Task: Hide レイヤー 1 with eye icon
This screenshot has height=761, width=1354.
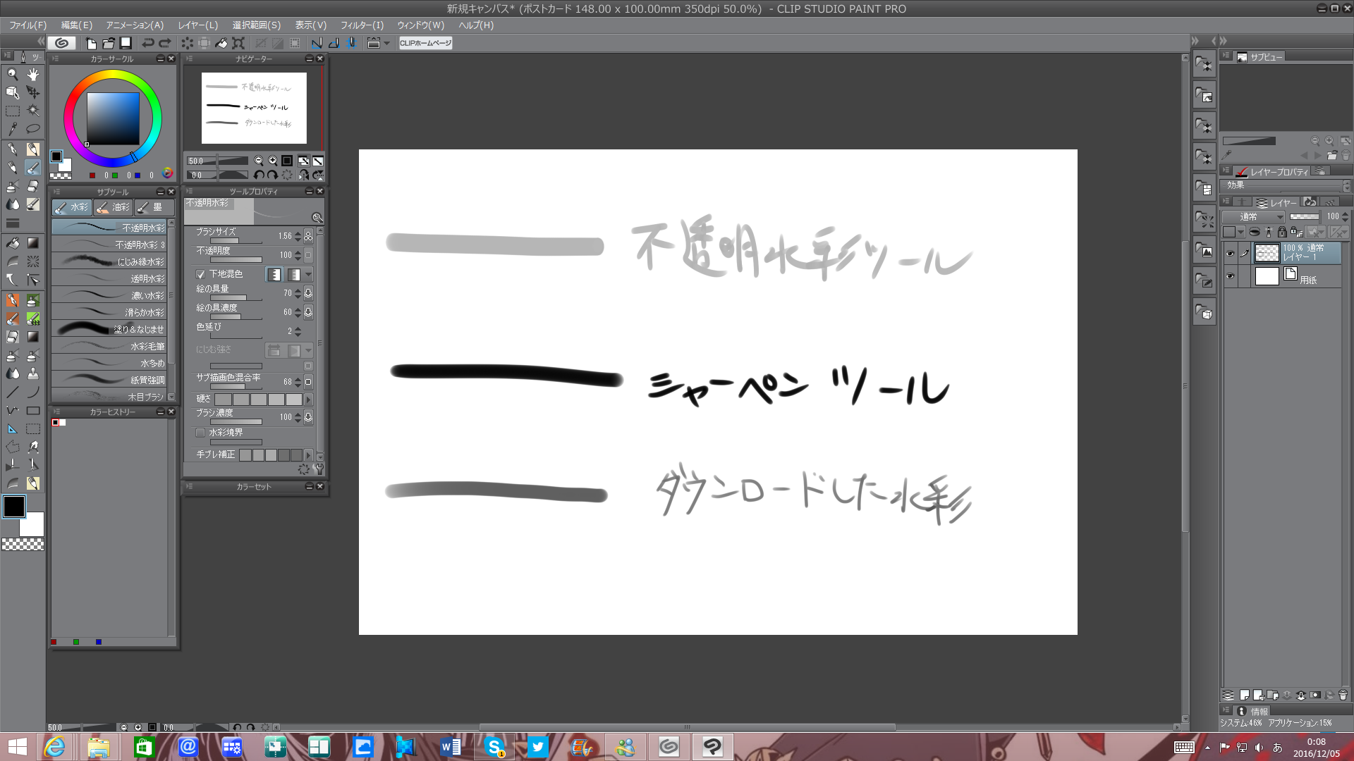Action: 1230,253
